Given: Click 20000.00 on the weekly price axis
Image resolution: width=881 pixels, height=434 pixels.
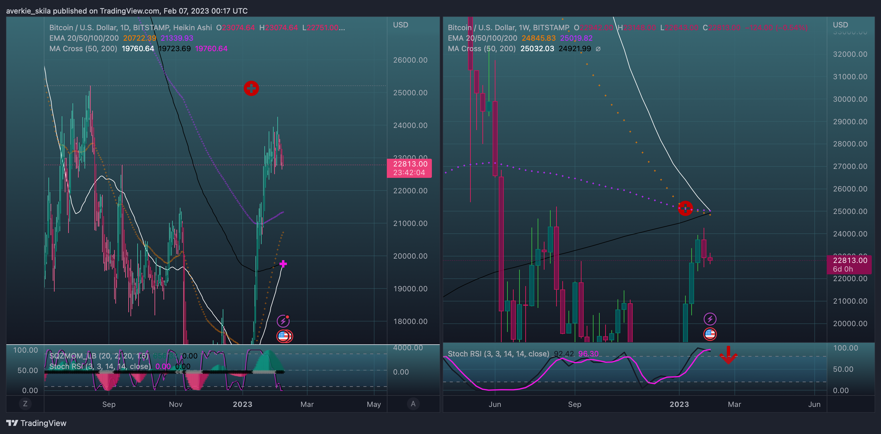Looking at the screenshot, I should [850, 324].
